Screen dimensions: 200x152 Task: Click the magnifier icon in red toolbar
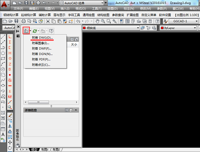10,107
